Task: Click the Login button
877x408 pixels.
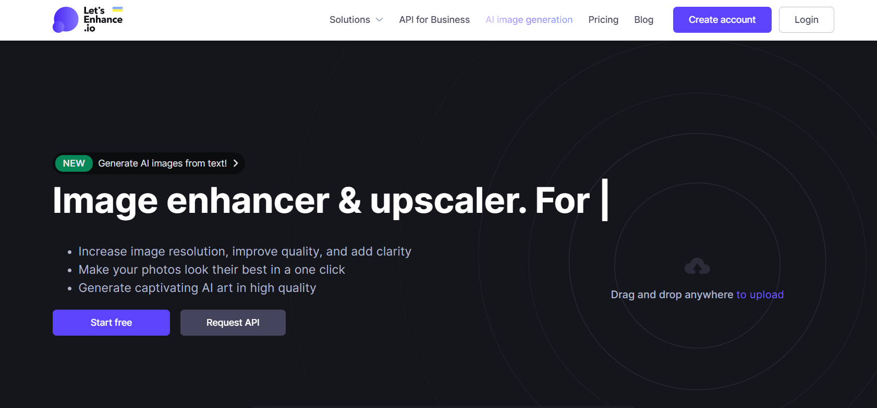Action: tap(806, 20)
